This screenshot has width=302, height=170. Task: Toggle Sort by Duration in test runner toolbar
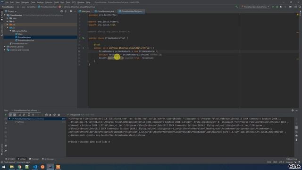tap(24, 115)
